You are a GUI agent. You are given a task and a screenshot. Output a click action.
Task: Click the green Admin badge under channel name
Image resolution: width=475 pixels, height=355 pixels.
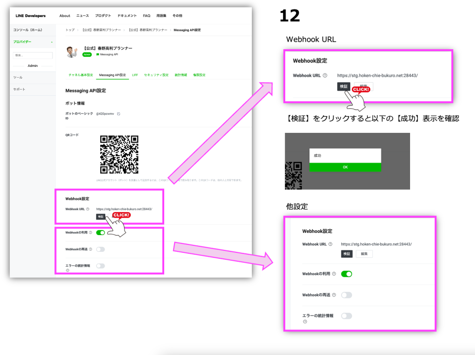87,55
